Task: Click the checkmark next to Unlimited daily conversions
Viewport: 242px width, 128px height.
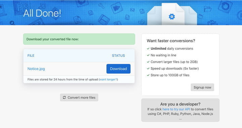Action: [x=148, y=48]
